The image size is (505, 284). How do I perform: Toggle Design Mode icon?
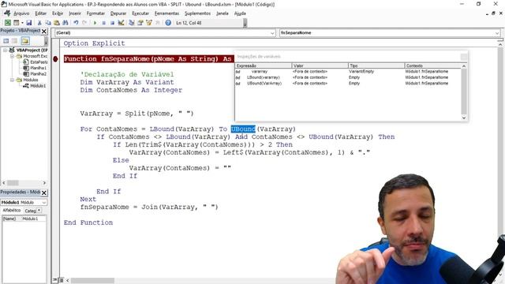pos(121,23)
